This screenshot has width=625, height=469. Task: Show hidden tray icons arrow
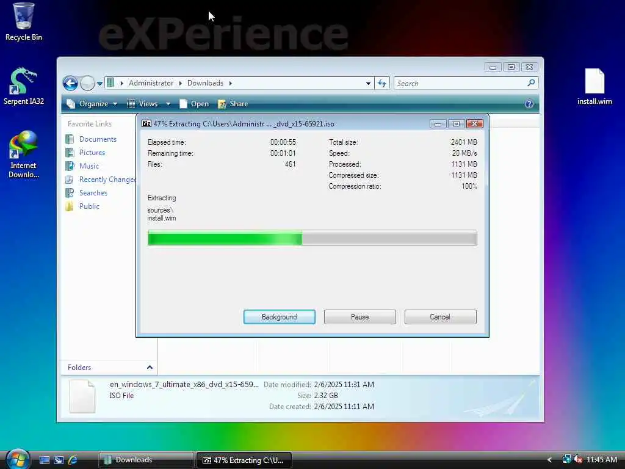550,460
